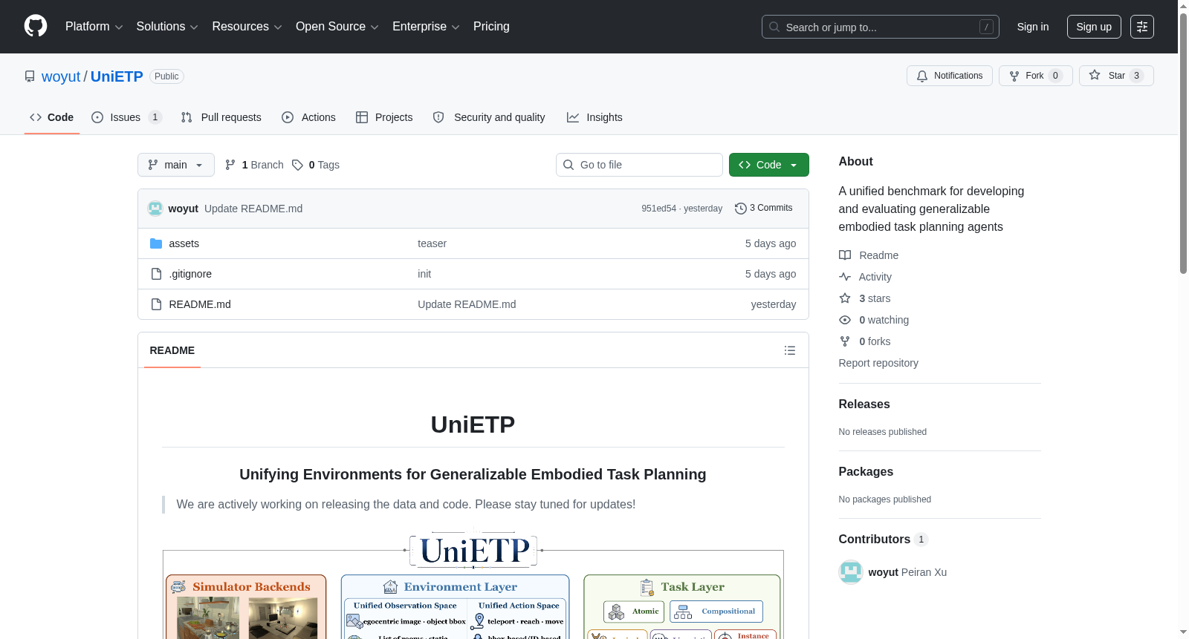Open the 'init' commit message

tap(424, 274)
